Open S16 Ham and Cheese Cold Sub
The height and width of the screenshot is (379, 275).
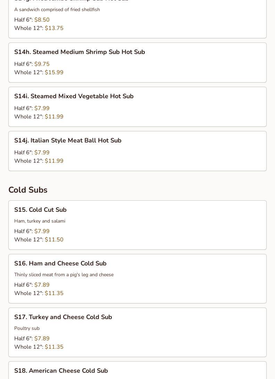60,263
